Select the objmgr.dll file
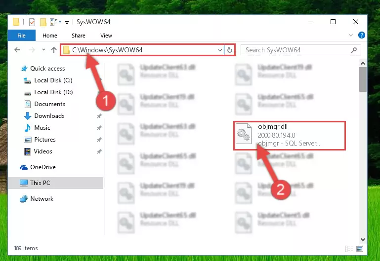Image resolution: width=380 pixels, height=261 pixels. point(290,136)
